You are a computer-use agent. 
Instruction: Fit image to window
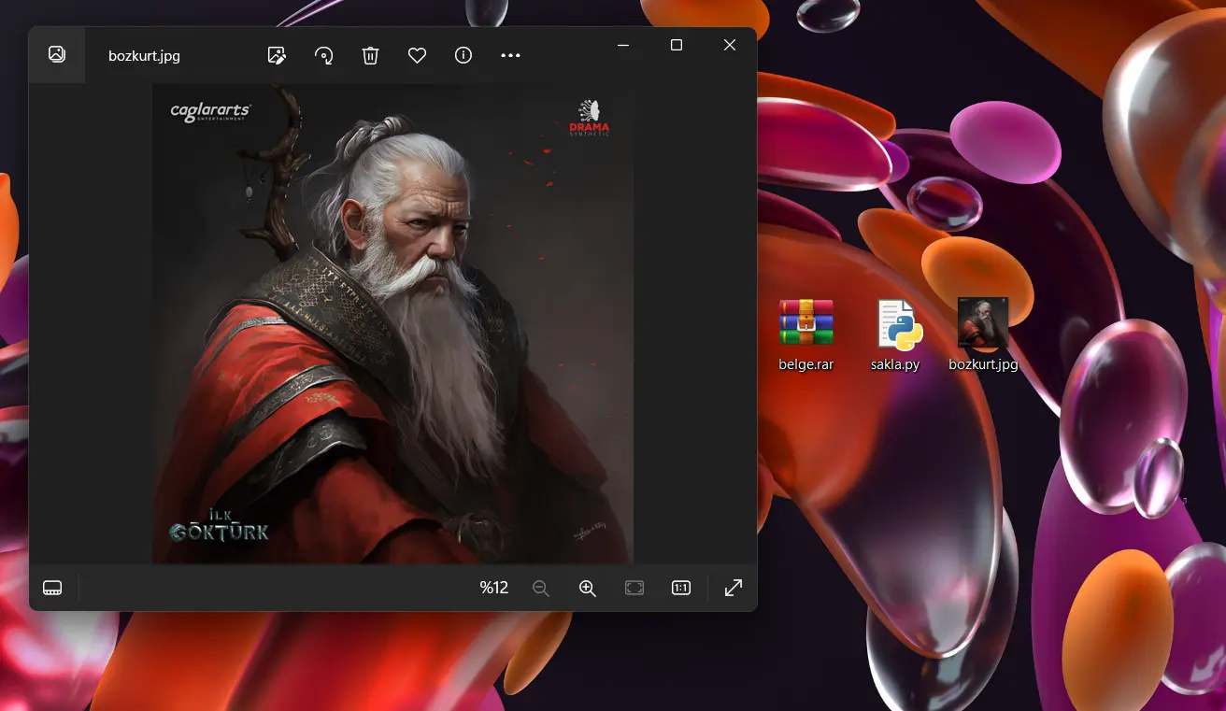pos(634,588)
